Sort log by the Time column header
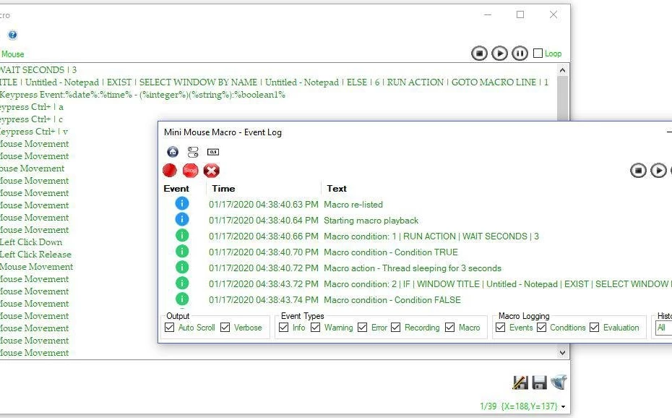Screen dimensions: 672x418 point(223,188)
